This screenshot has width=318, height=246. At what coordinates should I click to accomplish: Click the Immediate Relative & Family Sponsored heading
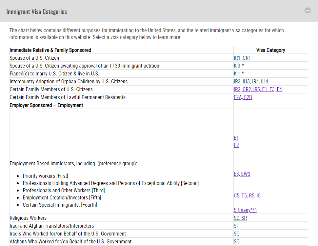click(x=50, y=50)
